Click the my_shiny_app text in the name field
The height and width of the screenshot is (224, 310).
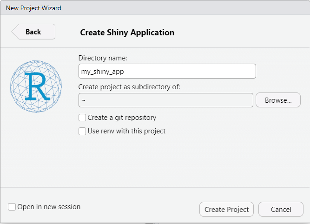(102, 72)
